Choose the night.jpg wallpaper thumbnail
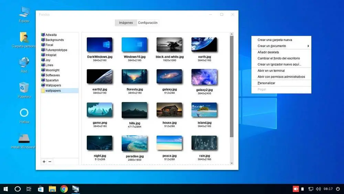 pos(99,143)
